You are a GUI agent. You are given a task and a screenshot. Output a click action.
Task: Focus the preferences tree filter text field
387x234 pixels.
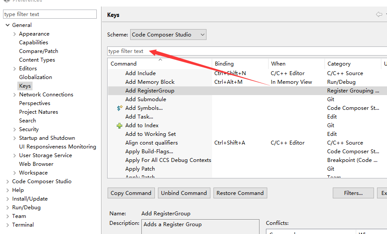pyautogui.click(x=50, y=14)
